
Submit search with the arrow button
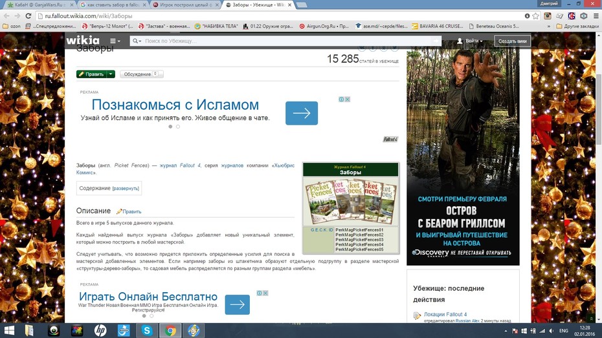(x=436, y=41)
